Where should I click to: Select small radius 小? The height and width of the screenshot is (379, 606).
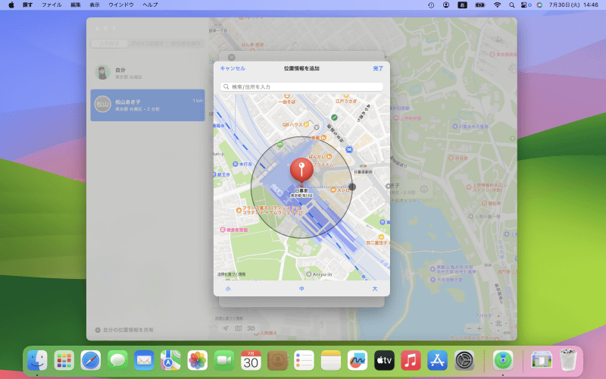[228, 289]
